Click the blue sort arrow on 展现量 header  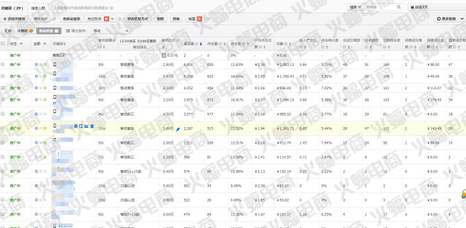201,44
